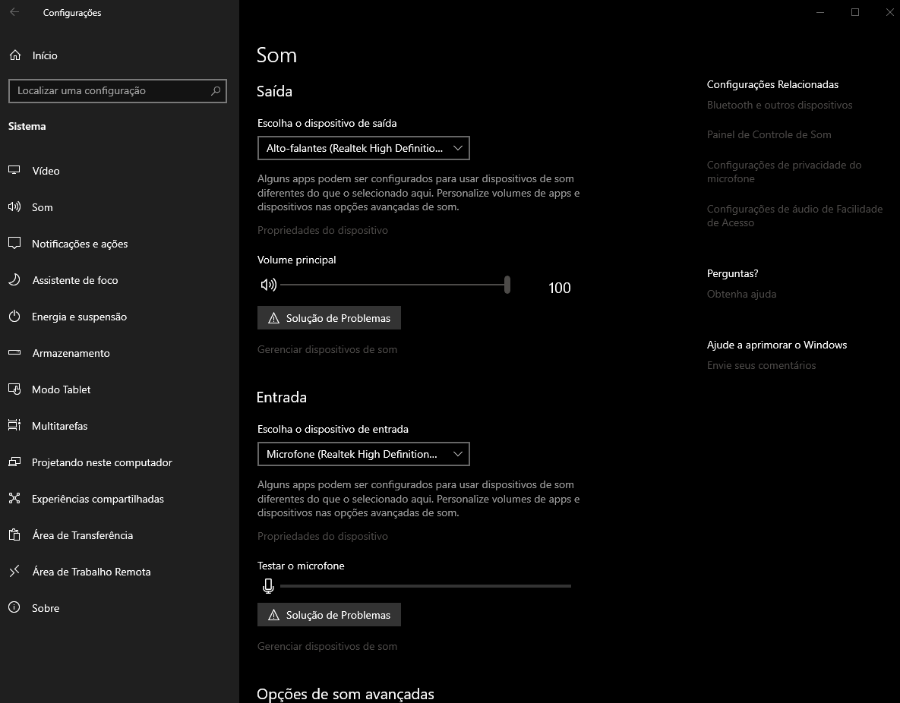Click Envie seus comentários link
Image resolution: width=900 pixels, height=703 pixels.
[x=761, y=365]
